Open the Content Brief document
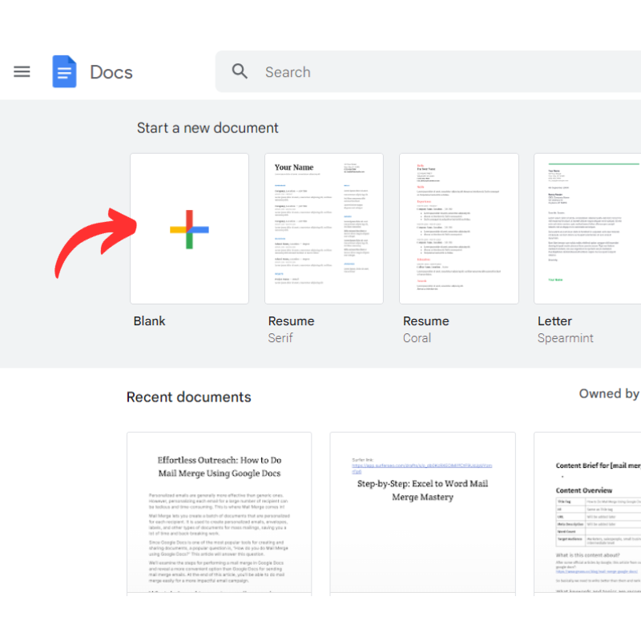 point(587,514)
